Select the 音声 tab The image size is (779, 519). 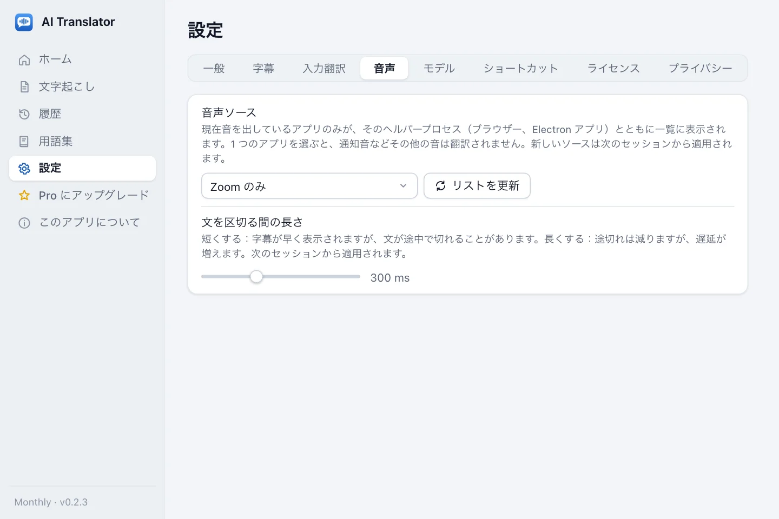click(x=384, y=69)
